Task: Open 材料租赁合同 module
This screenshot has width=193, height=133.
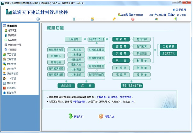Action: 56,50
